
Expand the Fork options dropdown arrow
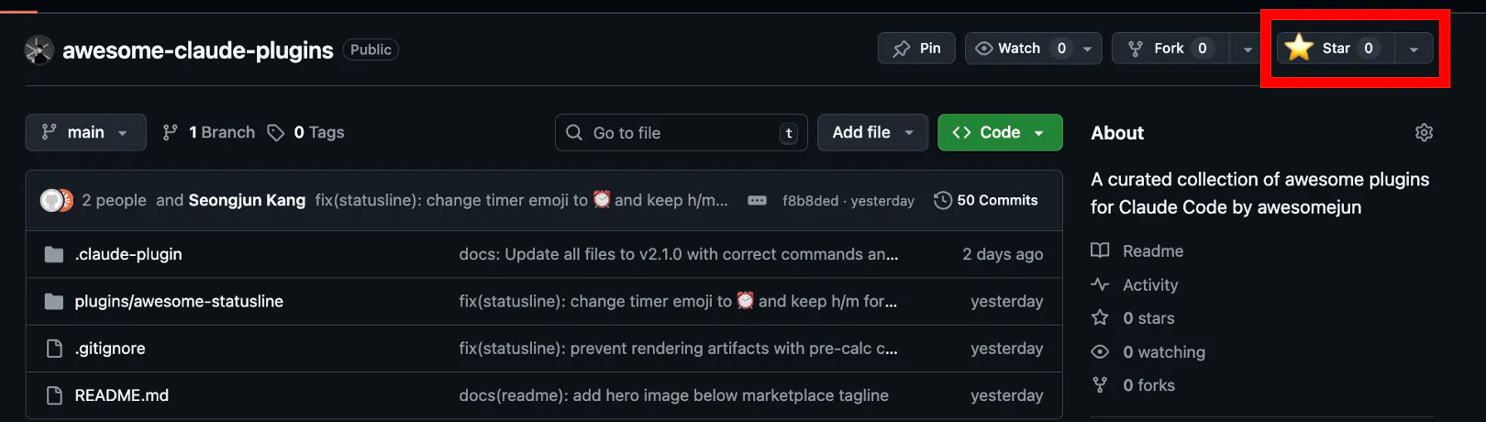1248,49
